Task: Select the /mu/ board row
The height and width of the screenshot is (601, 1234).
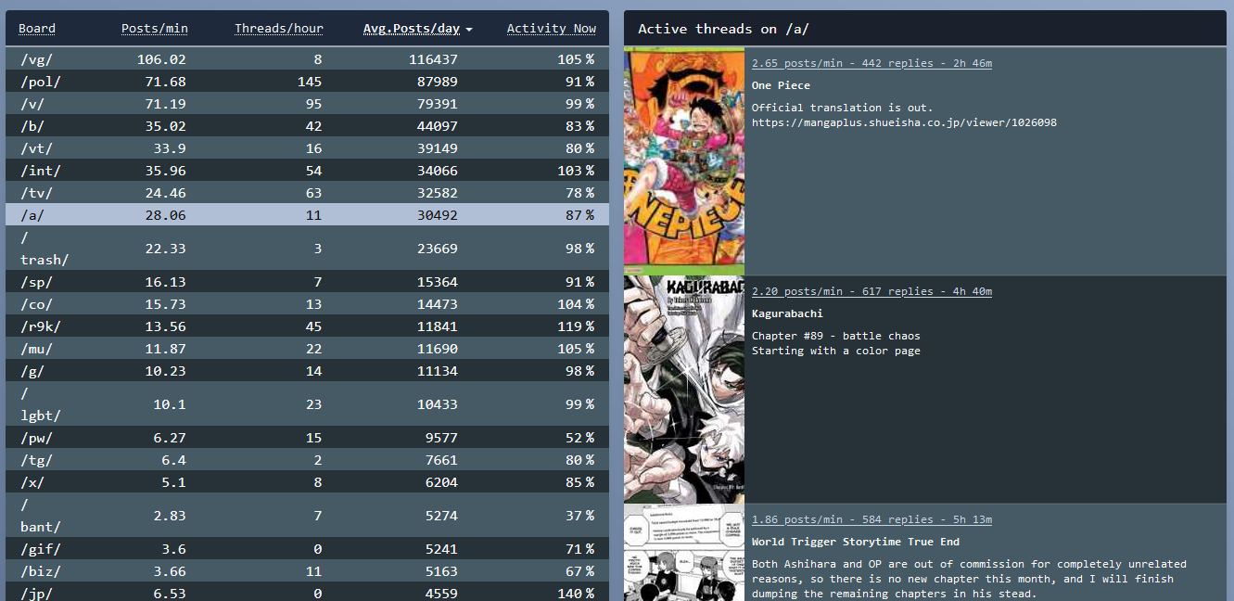Action: click(308, 348)
